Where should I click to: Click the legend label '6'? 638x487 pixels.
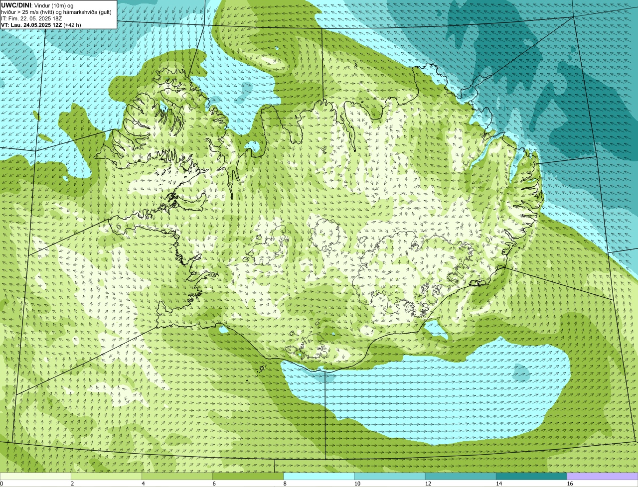click(x=214, y=484)
